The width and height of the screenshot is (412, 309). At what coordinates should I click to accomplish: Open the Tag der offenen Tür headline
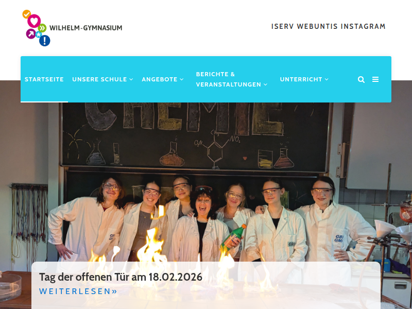121,277
